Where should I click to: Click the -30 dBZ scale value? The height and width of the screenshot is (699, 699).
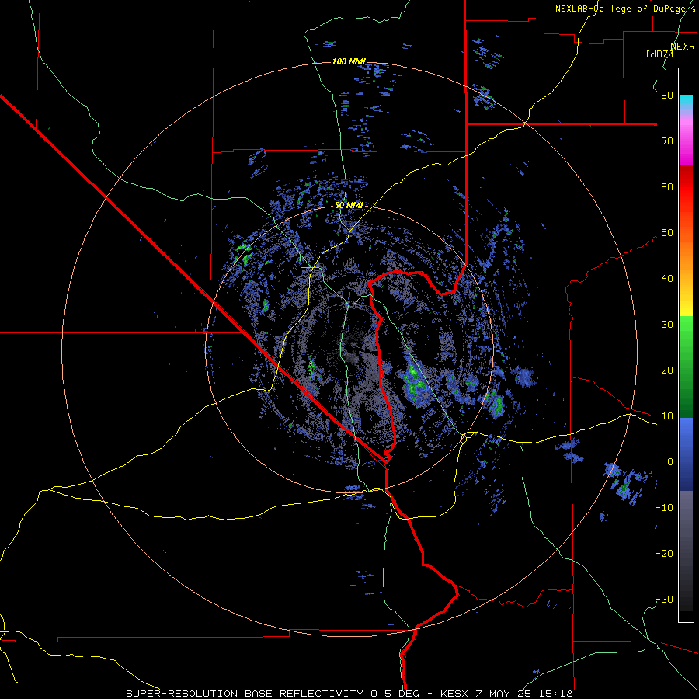coord(664,600)
